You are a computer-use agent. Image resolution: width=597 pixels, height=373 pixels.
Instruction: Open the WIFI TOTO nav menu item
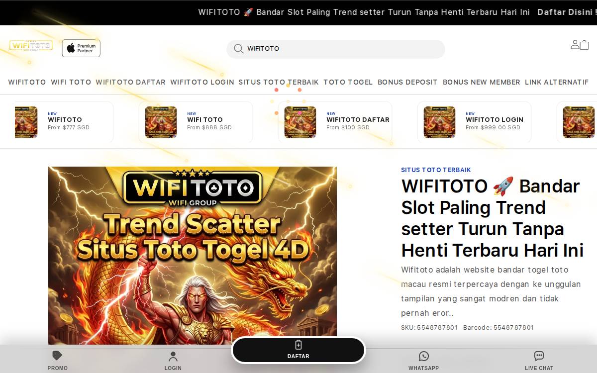(x=71, y=82)
